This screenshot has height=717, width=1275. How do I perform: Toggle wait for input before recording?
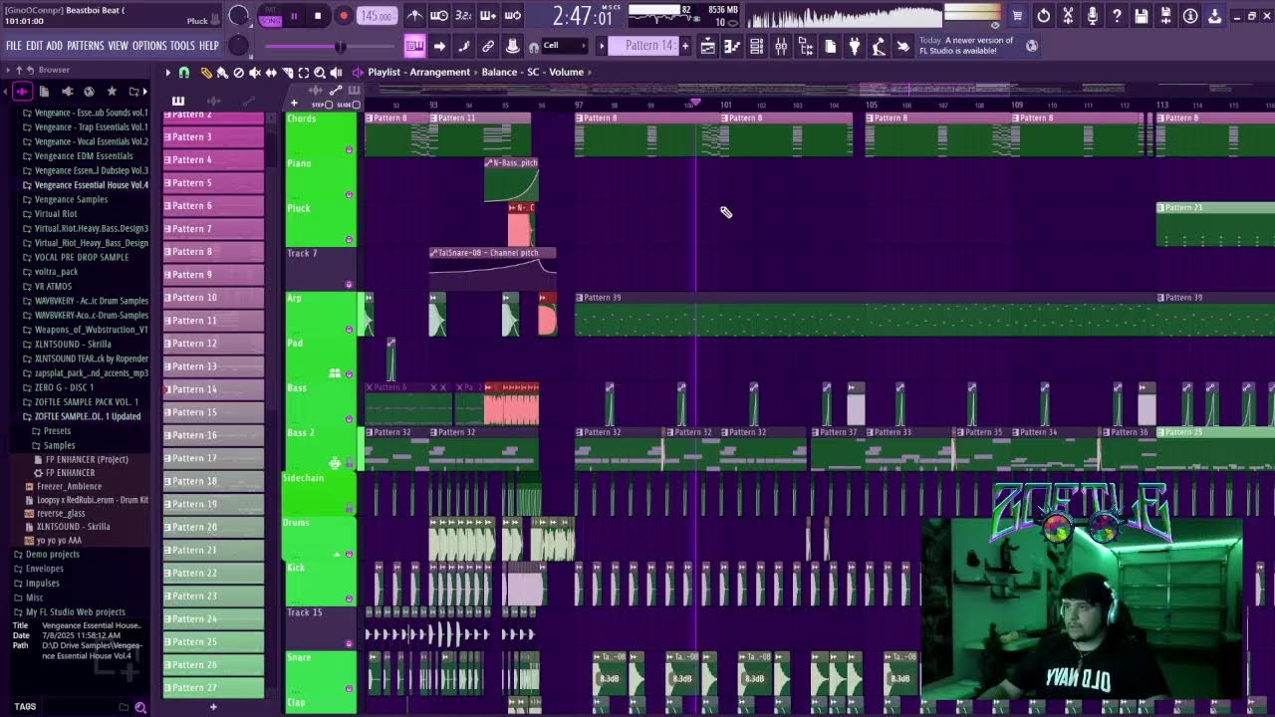[x=439, y=16]
